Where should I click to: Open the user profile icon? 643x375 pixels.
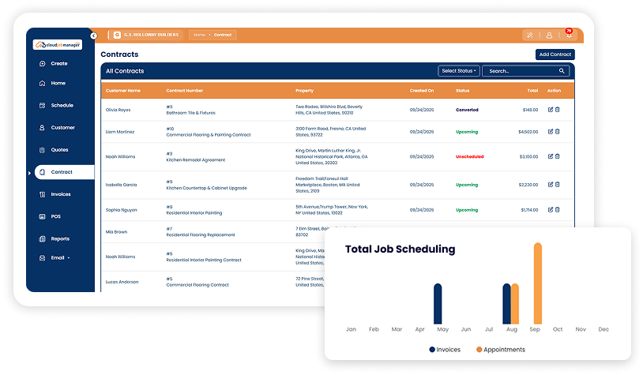[549, 36]
